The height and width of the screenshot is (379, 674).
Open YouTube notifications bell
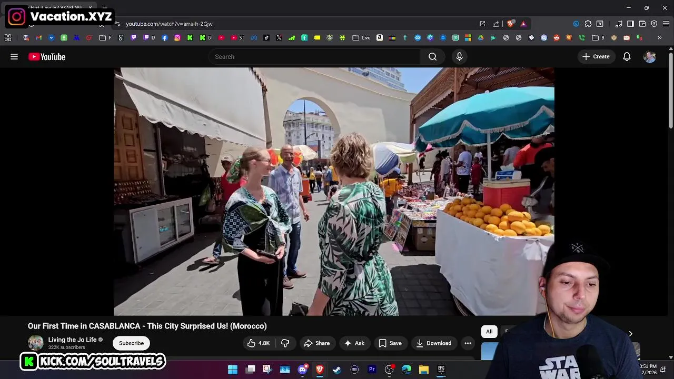(x=627, y=57)
